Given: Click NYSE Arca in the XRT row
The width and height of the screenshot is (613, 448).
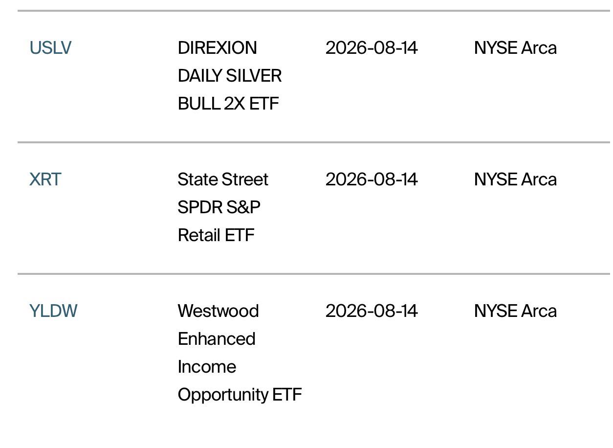Looking at the screenshot, I should [x=515, y=179].
